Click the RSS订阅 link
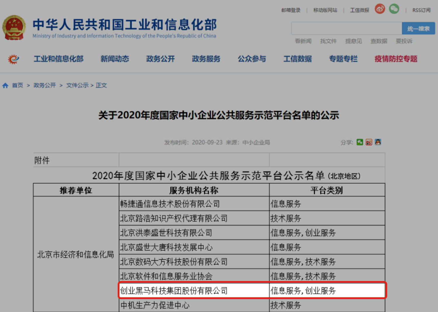This screenshot has width=438, height=312. point(421,10)
